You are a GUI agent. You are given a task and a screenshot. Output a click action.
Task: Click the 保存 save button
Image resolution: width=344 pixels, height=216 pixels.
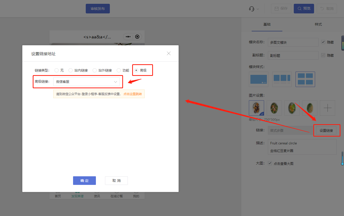coord(281,9)
